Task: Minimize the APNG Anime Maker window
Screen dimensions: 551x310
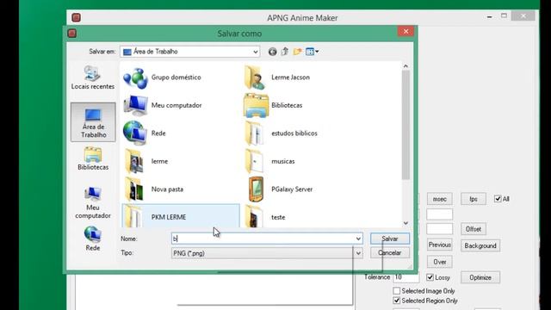Action: click(x=489, y=16)
